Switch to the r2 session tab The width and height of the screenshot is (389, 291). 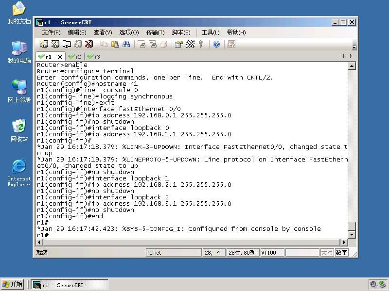tap(75, 57)
